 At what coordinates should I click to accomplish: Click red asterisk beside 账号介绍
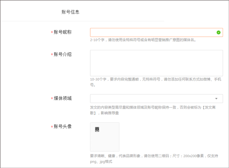[52, 54]
